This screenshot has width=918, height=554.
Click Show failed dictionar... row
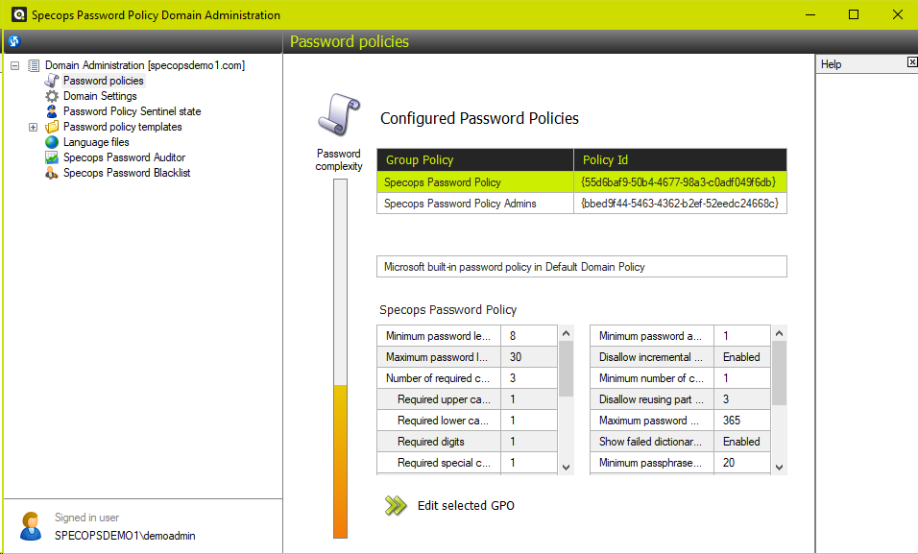coord(680,441)
